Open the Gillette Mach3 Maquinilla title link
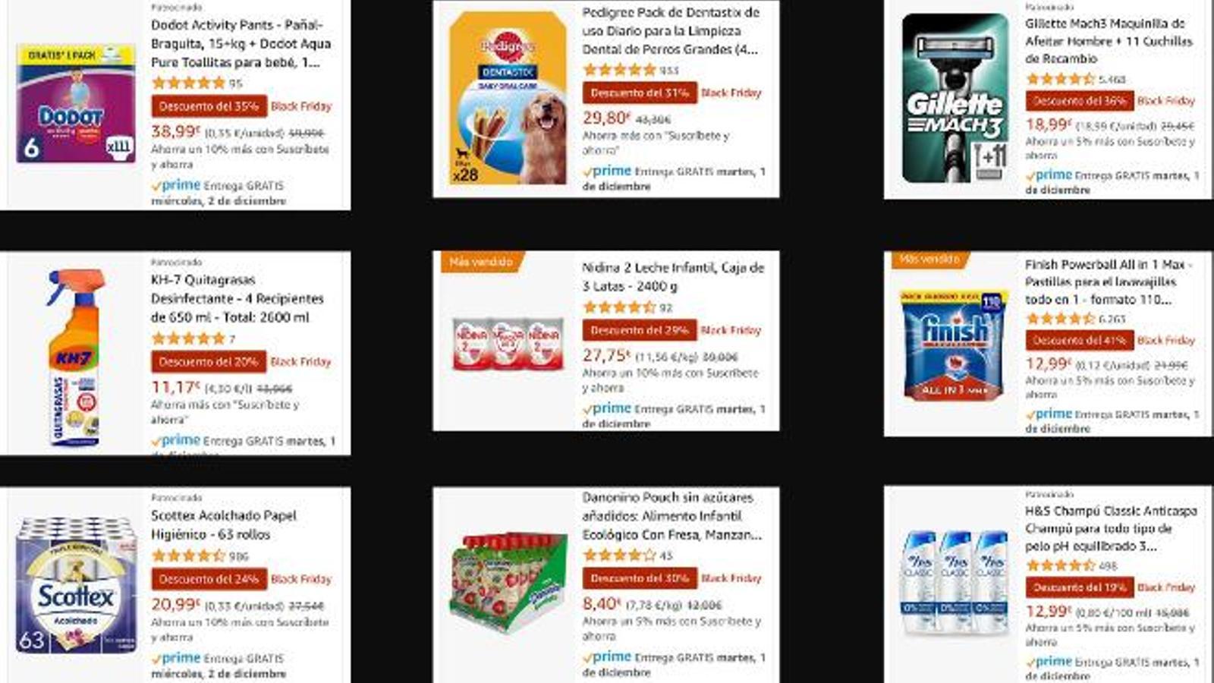Image resolution: width=1214 pixels, height=683 pixels. coord(1109,41)
